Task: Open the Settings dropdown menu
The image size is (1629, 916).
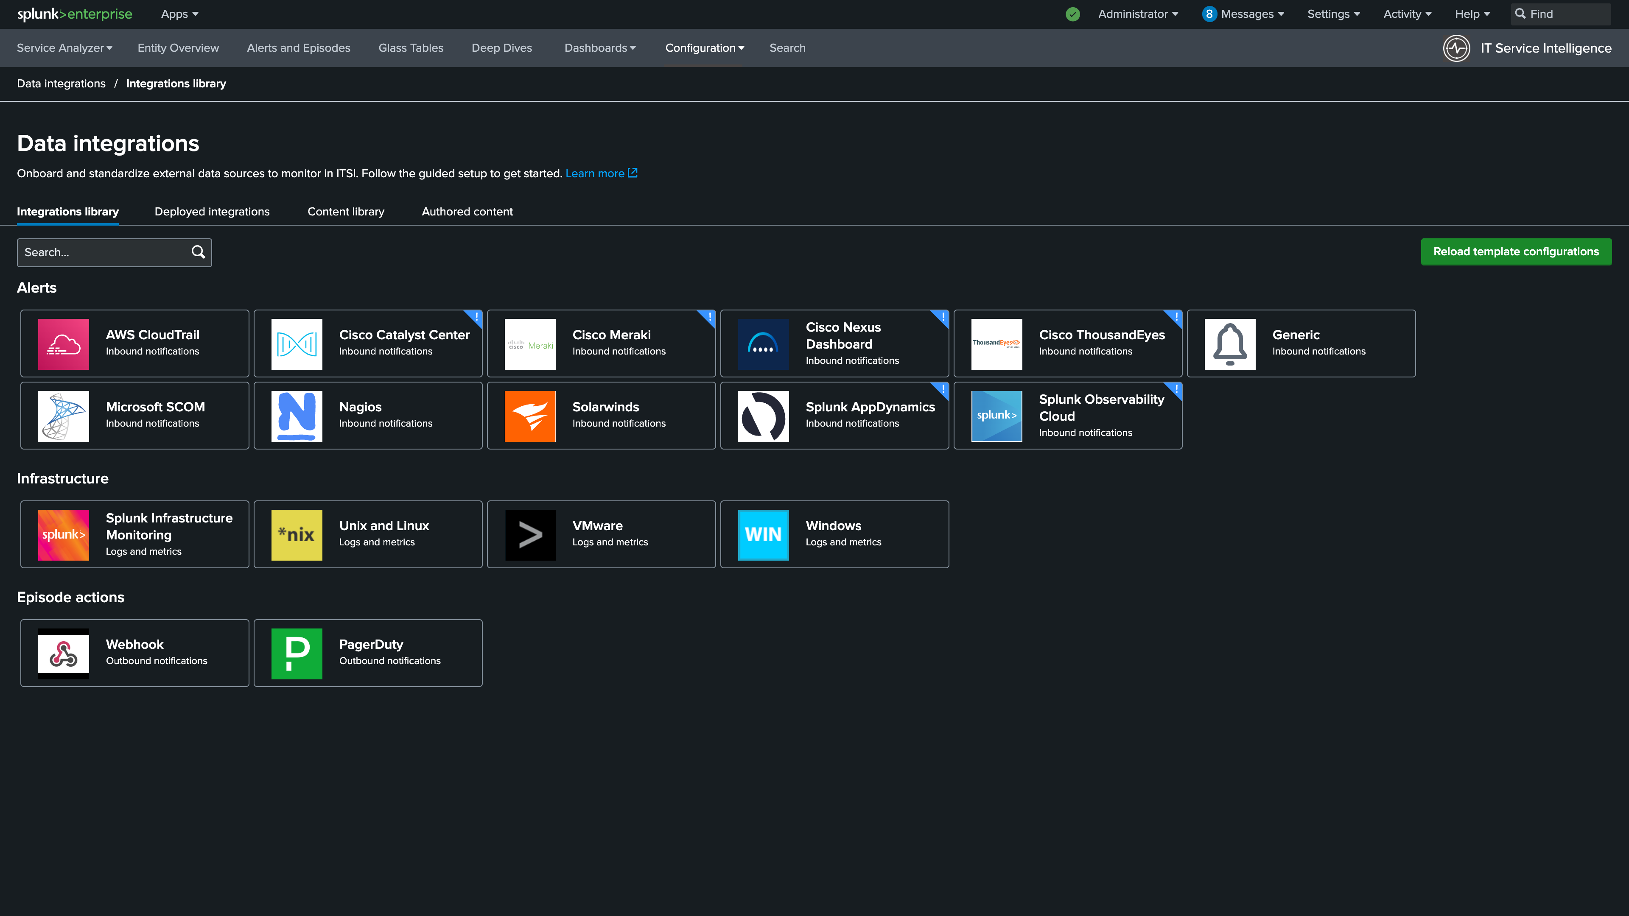Action: tap(1333, 14)
